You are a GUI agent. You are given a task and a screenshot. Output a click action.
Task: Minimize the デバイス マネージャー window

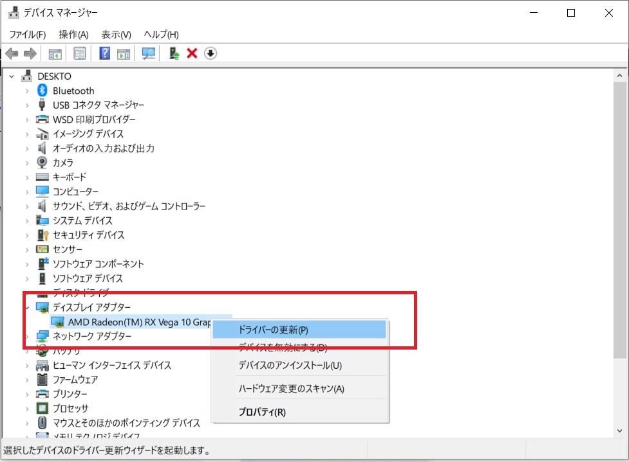534,13
